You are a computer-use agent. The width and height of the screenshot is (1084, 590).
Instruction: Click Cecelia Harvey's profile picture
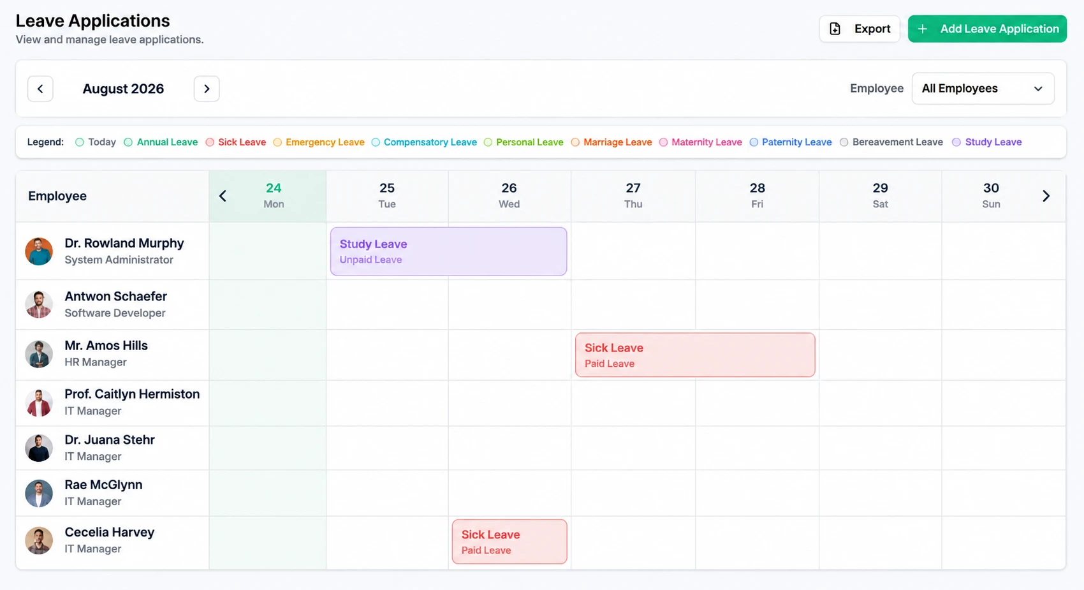[39, 540]
